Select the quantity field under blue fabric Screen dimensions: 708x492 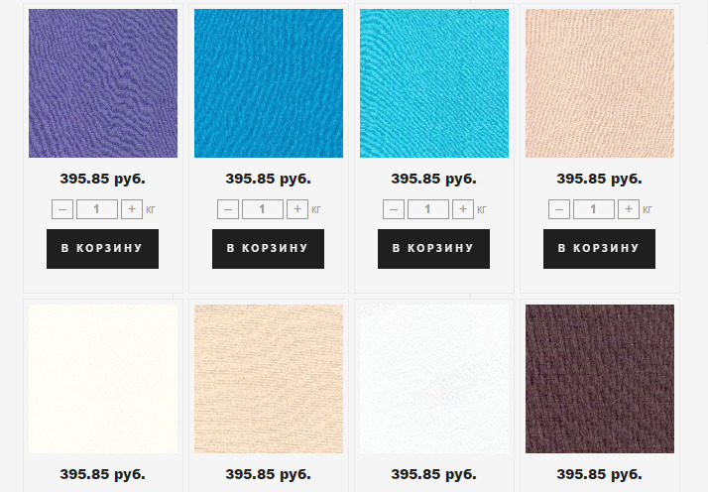(263, 209)
